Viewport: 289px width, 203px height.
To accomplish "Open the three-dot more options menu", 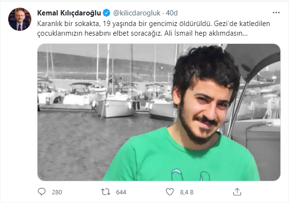I will (x=276, y=13).
